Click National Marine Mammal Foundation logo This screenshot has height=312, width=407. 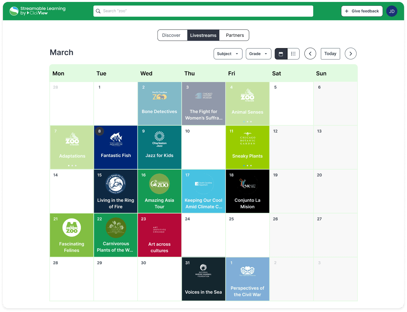[x=203, y=271]
